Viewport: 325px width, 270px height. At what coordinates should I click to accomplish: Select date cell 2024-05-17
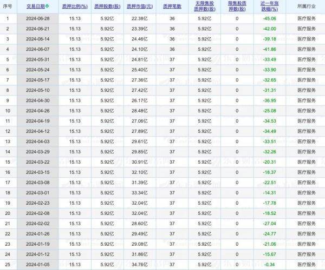38,80
